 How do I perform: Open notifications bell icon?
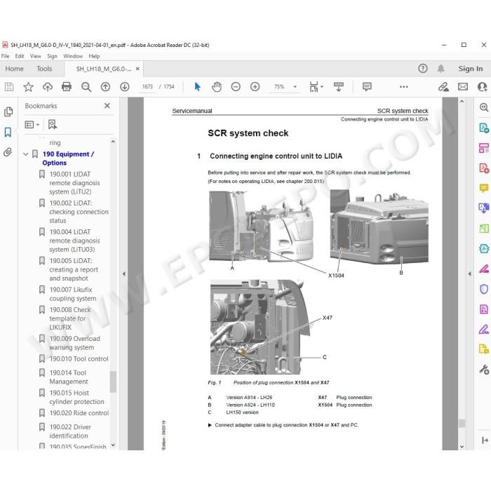click(441, 69)
